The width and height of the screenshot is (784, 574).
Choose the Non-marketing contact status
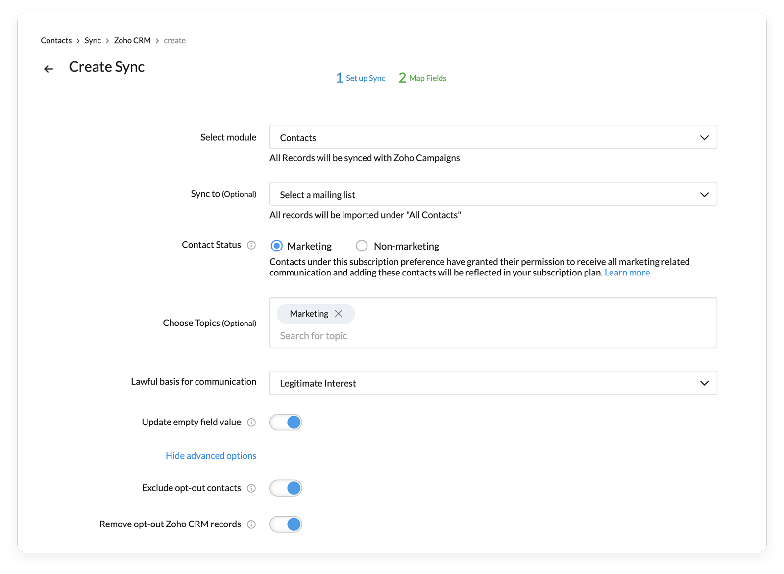coord(362,246)
